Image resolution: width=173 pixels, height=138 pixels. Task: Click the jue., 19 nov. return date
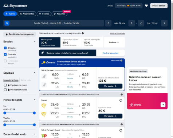[153, 23]
